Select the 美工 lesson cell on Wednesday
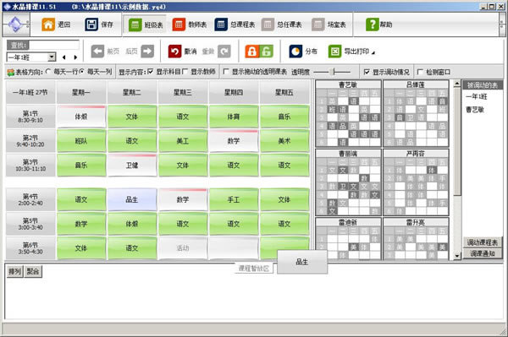 [183, 141]
